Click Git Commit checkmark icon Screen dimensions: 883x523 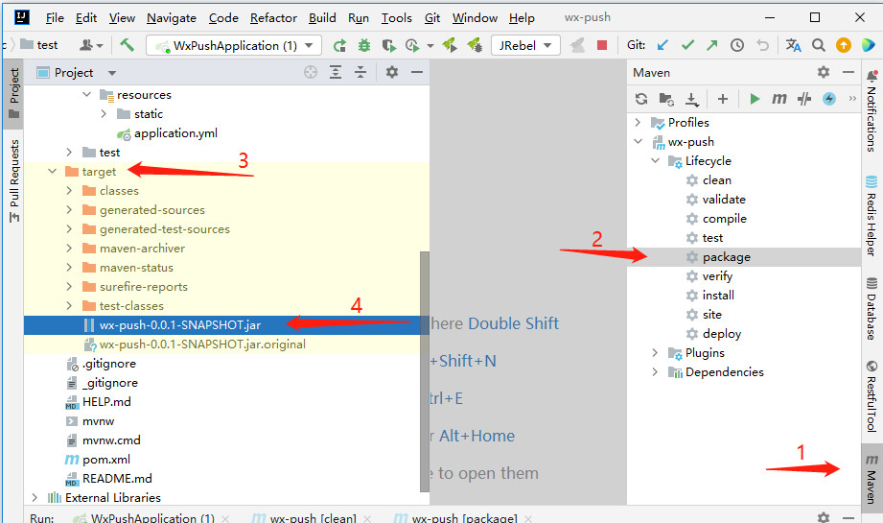(687, 45)
